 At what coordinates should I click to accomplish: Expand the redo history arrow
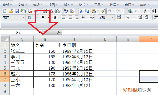(x=122, y=11)
